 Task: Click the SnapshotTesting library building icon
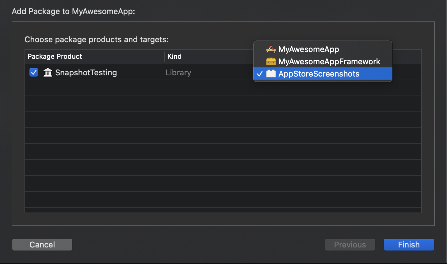tap(48, 73)
